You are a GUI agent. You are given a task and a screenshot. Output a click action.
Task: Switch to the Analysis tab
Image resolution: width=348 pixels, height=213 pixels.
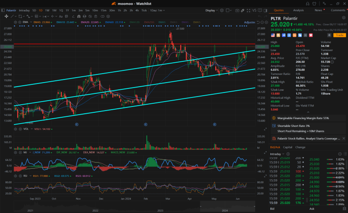click(298, 10)
